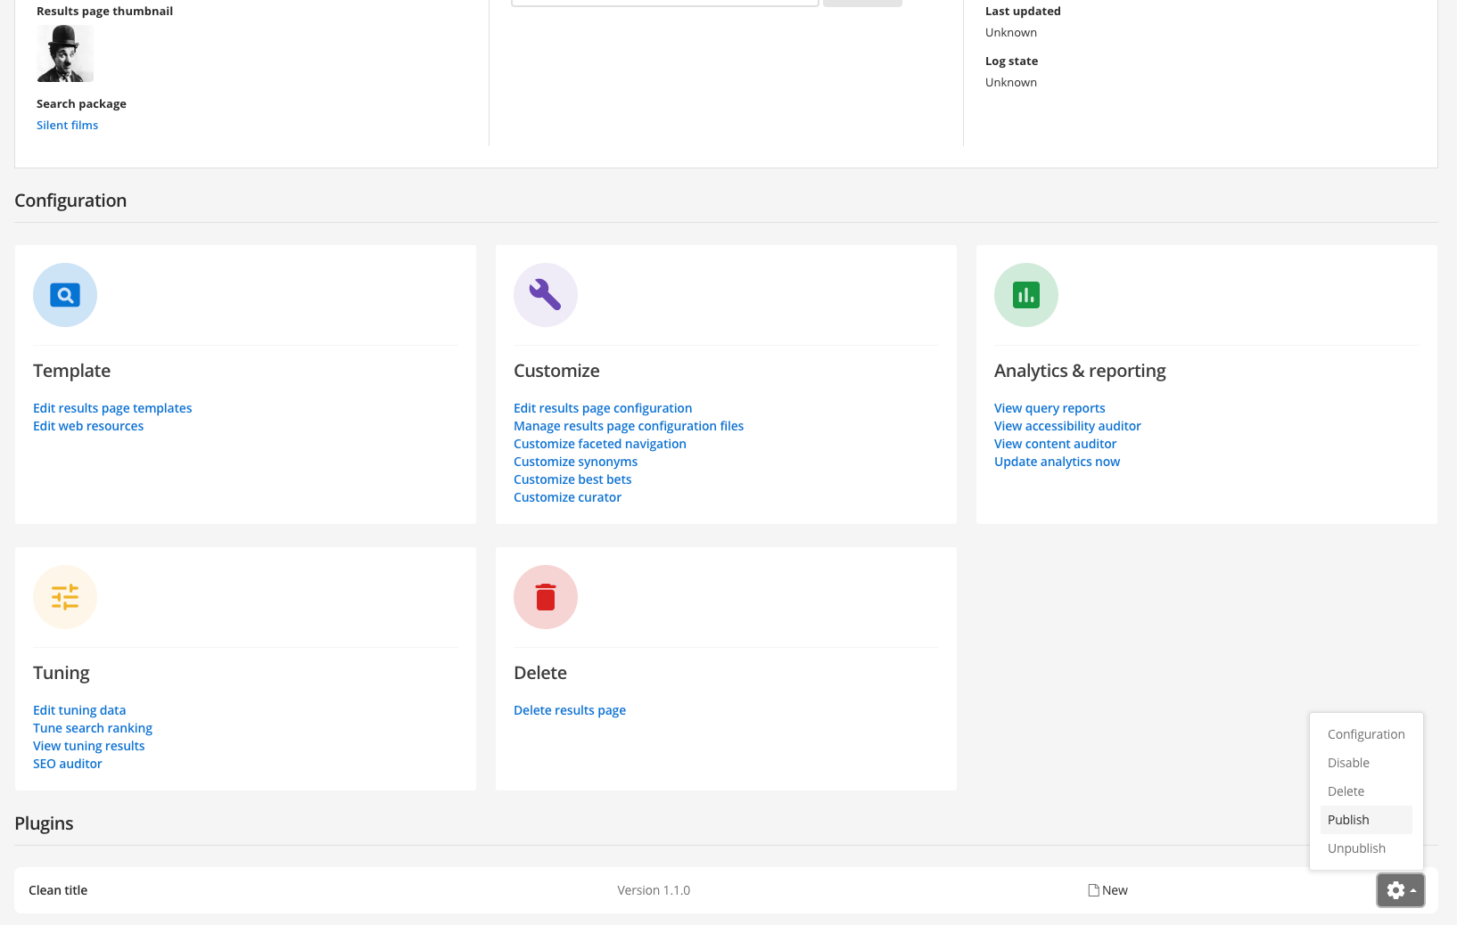The image size is (1457, 925).
Task: Select Unpublish from the context menu
Action: (x=1355, y=847)
